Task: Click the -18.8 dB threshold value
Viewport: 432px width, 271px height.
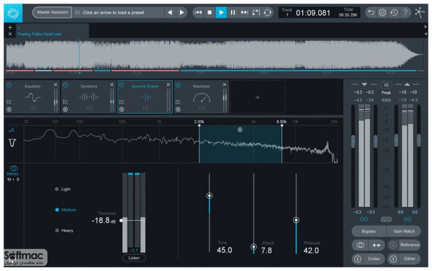Action: tap(103, 220)
